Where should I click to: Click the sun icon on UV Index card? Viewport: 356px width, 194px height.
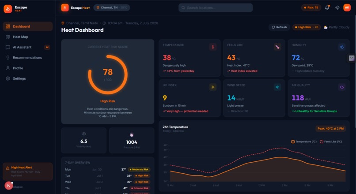coord(213,87)
